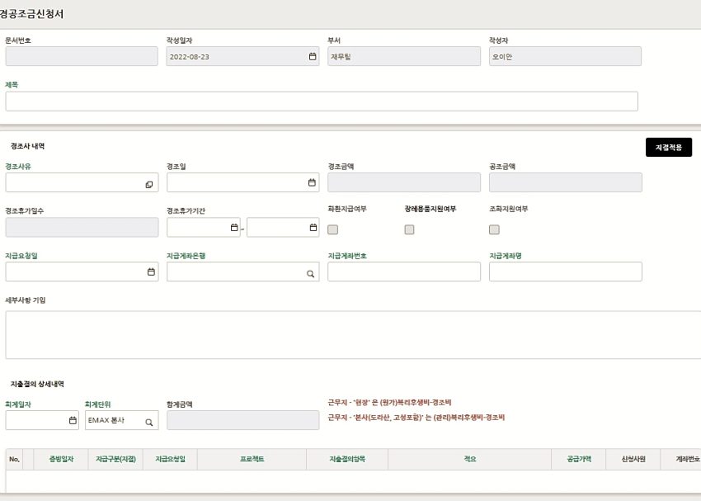Click the 프로젝트 column header

click(252, 460)
